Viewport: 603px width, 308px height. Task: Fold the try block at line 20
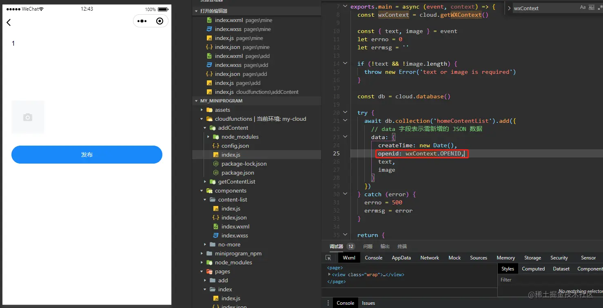(345, 113)
